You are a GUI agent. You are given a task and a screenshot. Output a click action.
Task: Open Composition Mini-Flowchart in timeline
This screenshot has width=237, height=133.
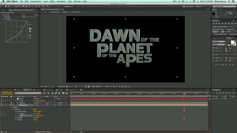(x=44, y=93)
